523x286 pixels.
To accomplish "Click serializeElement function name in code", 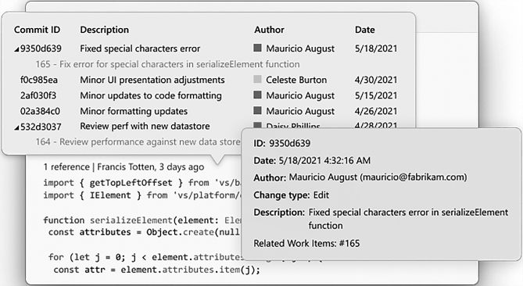I will click(131, 220).
